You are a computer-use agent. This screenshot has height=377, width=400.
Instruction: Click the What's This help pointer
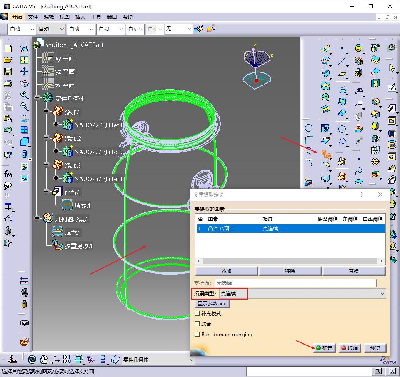point(8,155)
